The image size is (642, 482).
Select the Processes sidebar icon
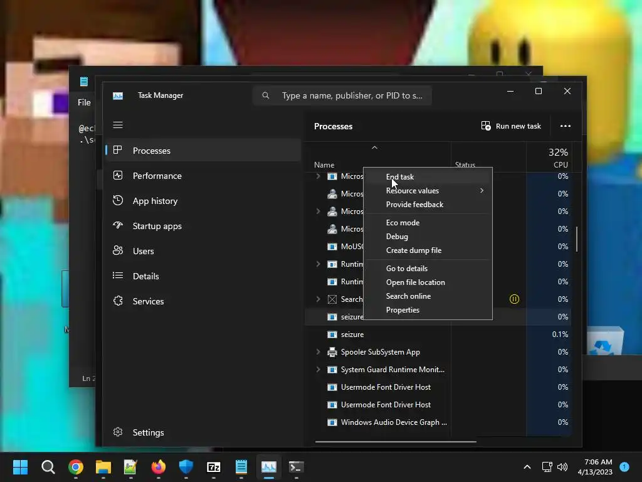pyautogui.click(x=117, y=150)
